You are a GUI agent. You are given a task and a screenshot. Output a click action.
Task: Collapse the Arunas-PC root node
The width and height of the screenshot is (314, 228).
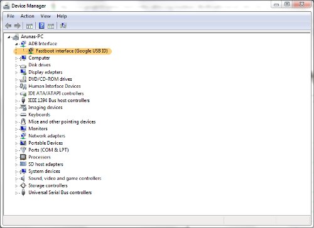coord(9,37)
